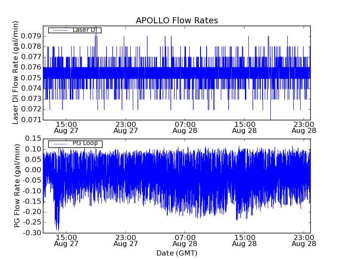The width and height of the screenshot is (345, 259).
Task: Click bottom chart 07:00 Aug 28 date label
Action: point(185,240)
